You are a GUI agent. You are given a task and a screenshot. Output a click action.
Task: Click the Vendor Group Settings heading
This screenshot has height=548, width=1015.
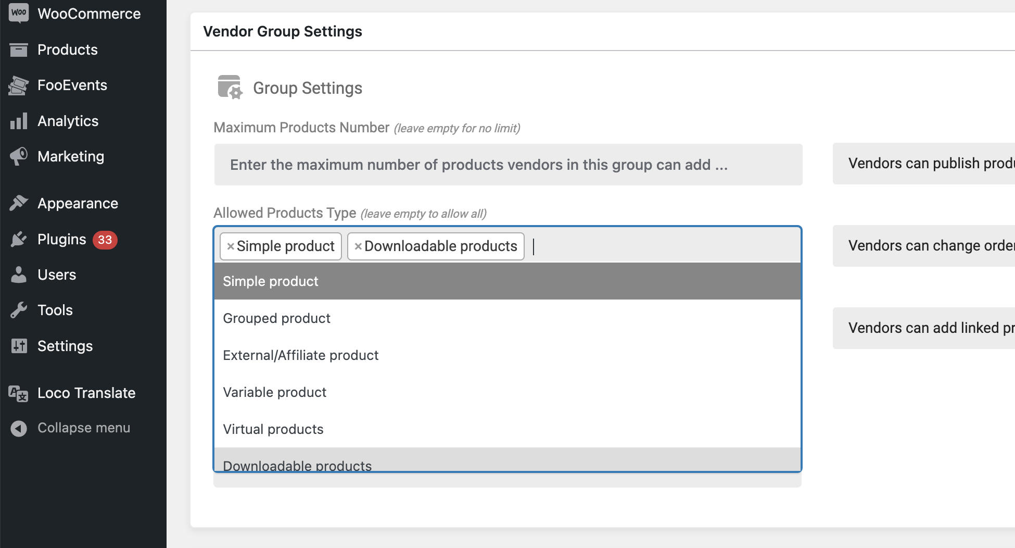click(x=283, y=31)
